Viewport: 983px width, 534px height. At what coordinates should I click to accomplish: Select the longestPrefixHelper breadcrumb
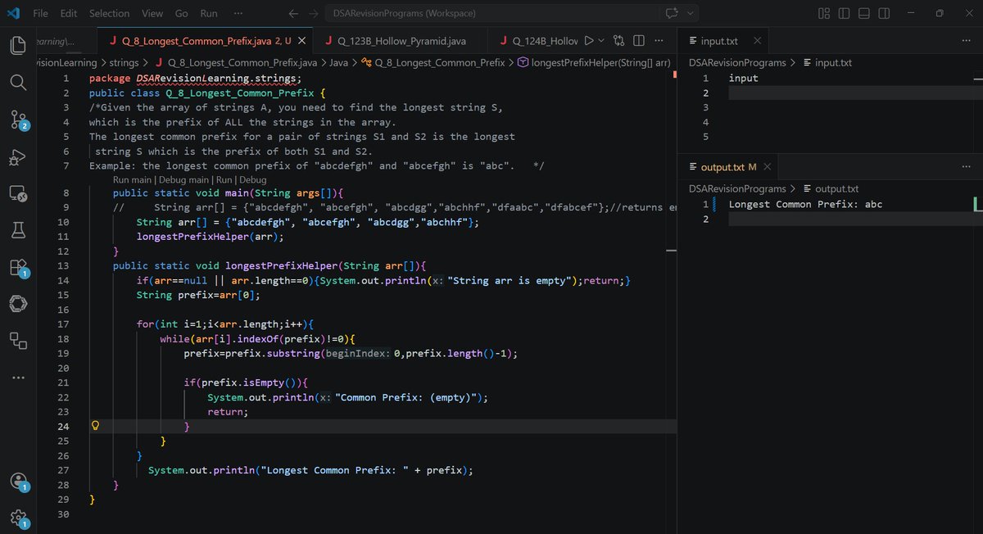tap(594, 62)
